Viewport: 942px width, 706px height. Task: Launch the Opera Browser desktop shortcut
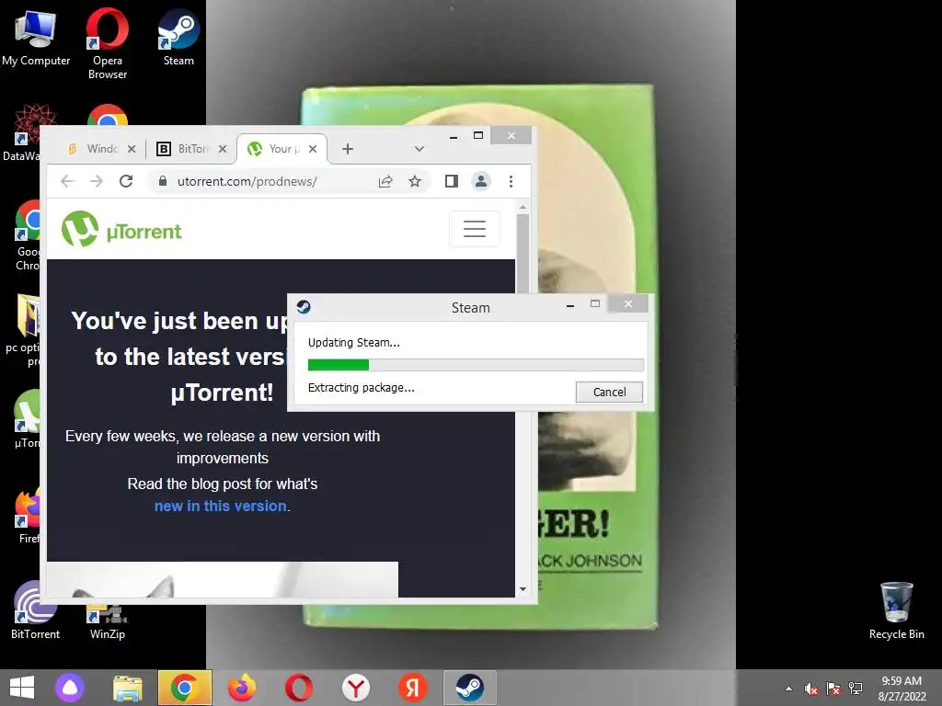108,43
